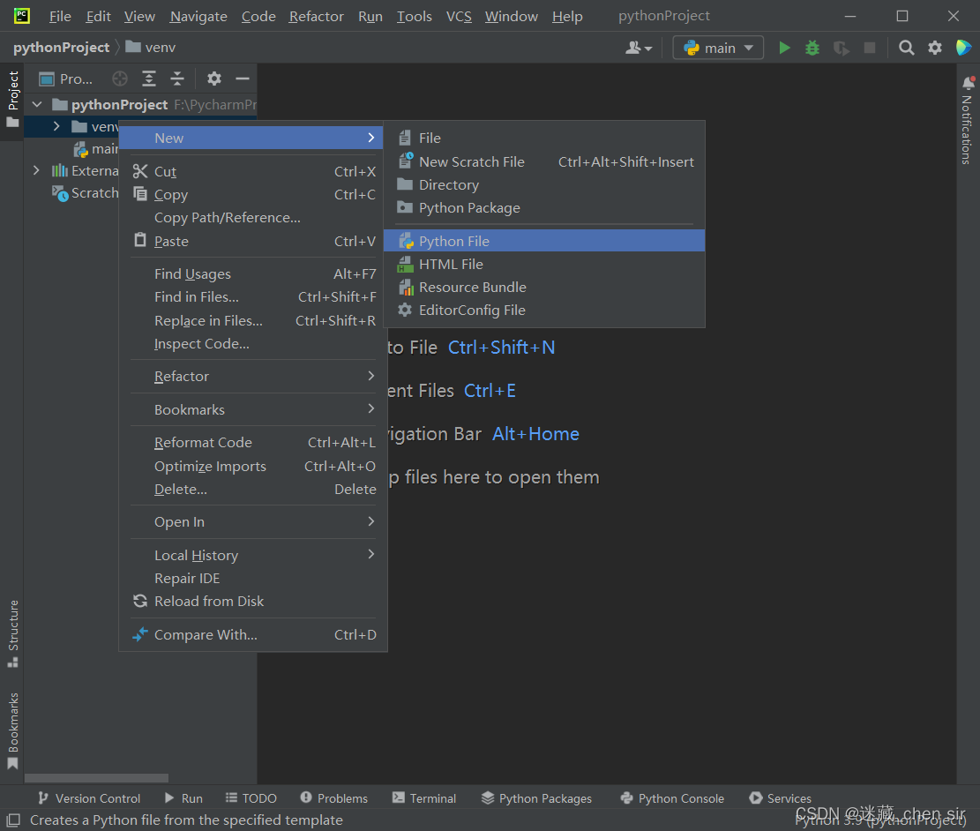Screen dimensions: 980x831
Task: Open the VCS menu in menu bar
Action: click(x=459, y=16)
